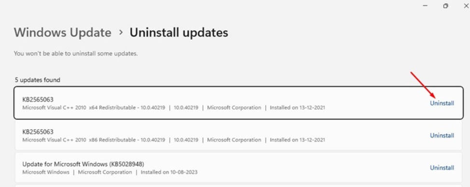Click the 'Microsoft Windows' publisher text
Viewport: 470px width, 187px height.
[x=46, y=173]
